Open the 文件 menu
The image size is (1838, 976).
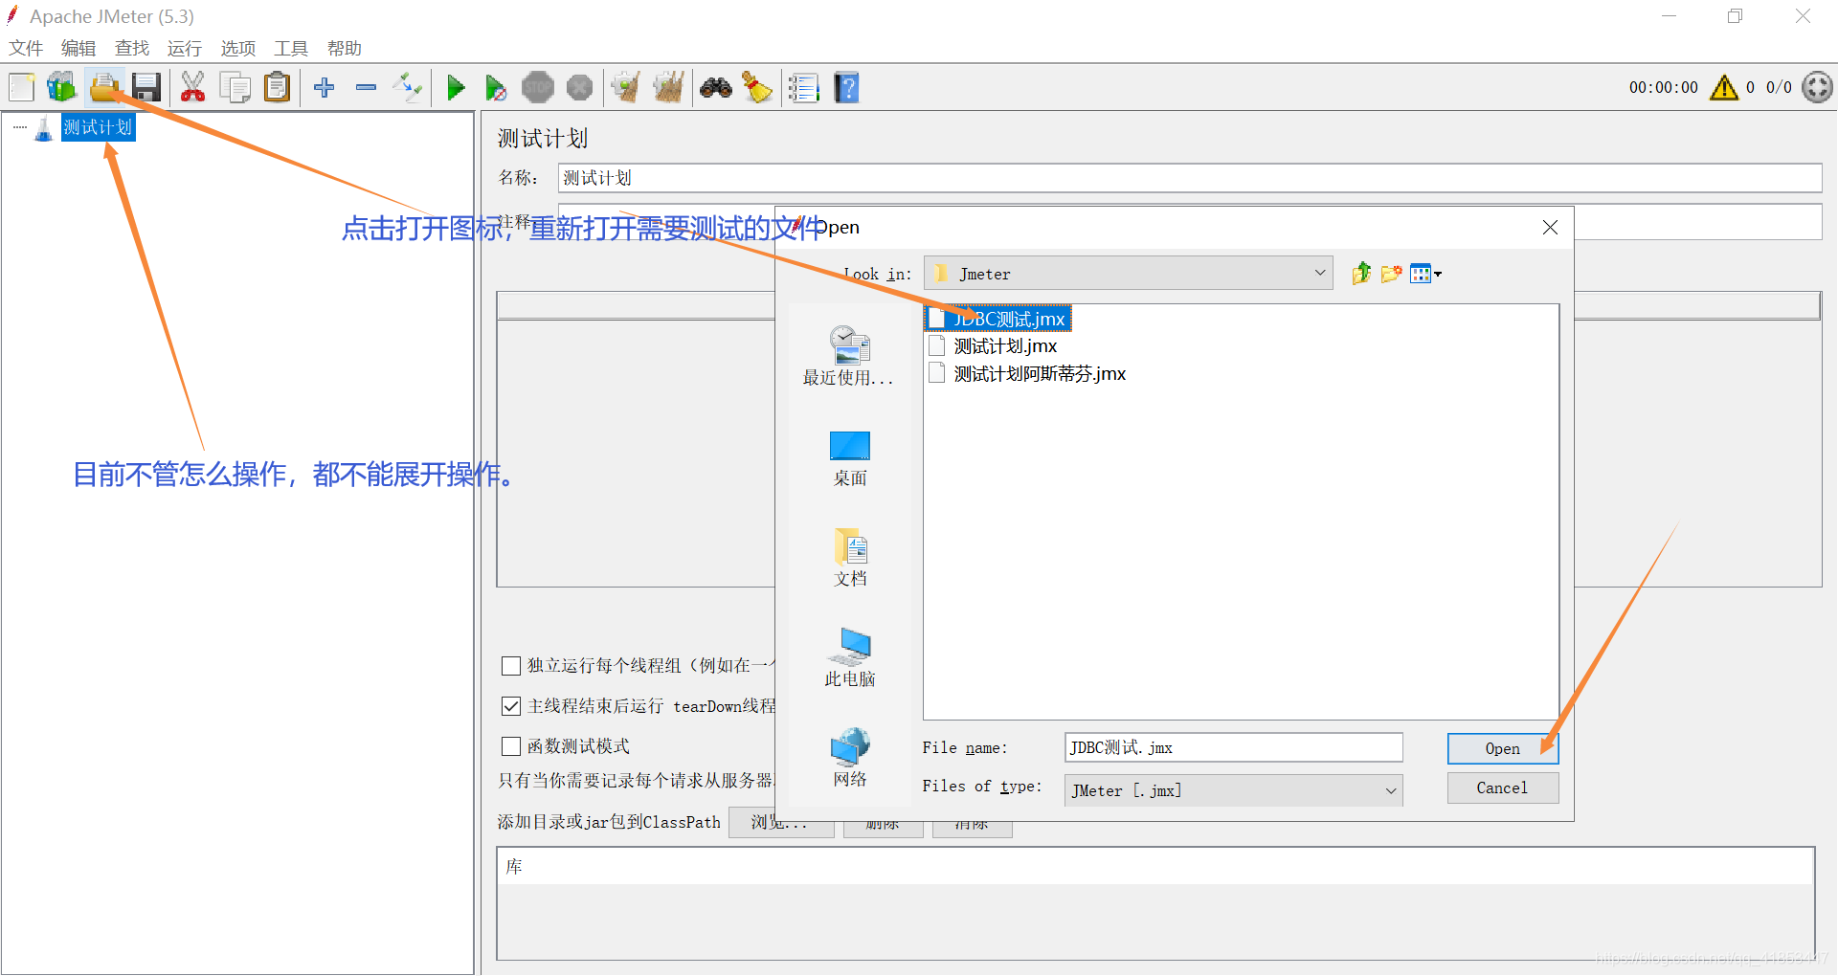tap(26, 48)
